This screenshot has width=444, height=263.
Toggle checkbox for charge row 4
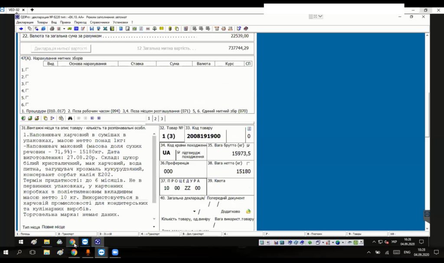pyautogui.click(x=27, y=90)
